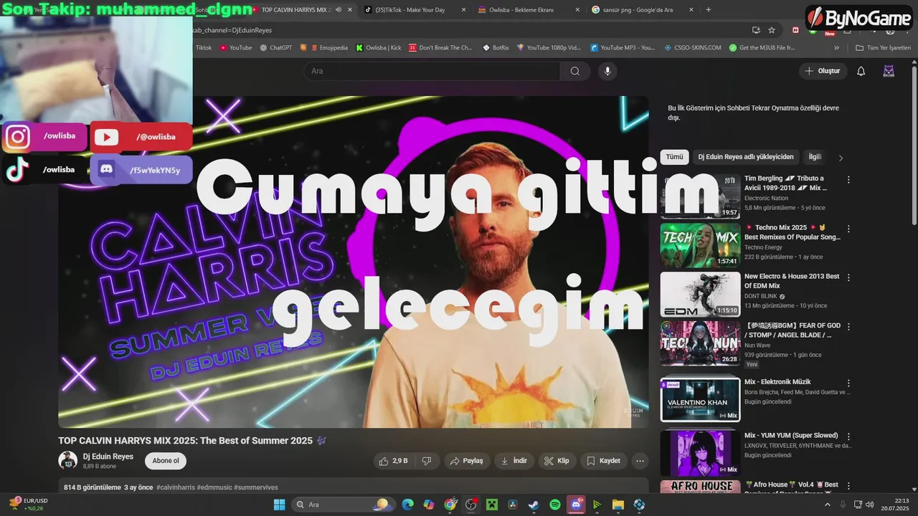Click the install app icon in the address bar

click(x=756, y=30)
